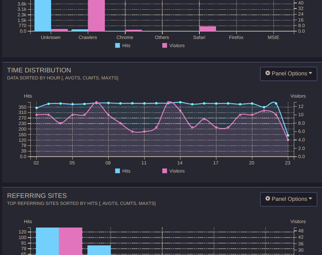Open the Panel Options dropdown for Time Distribution
Image resolution: width=322 pixels, height=255 pixels.
(288, 73)
